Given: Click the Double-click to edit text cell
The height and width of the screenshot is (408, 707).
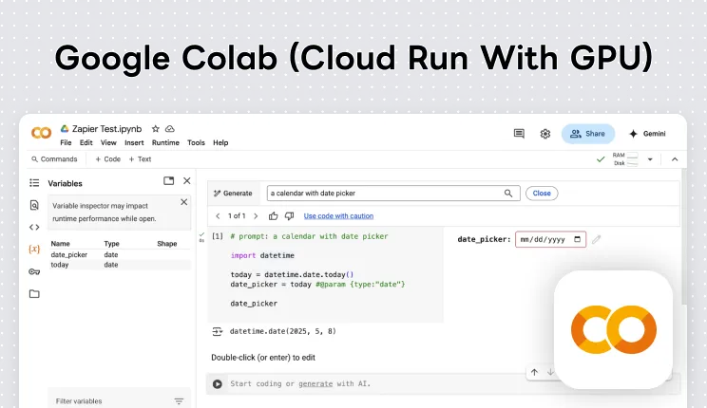Looking at the screenshot, I should point(263,358).
